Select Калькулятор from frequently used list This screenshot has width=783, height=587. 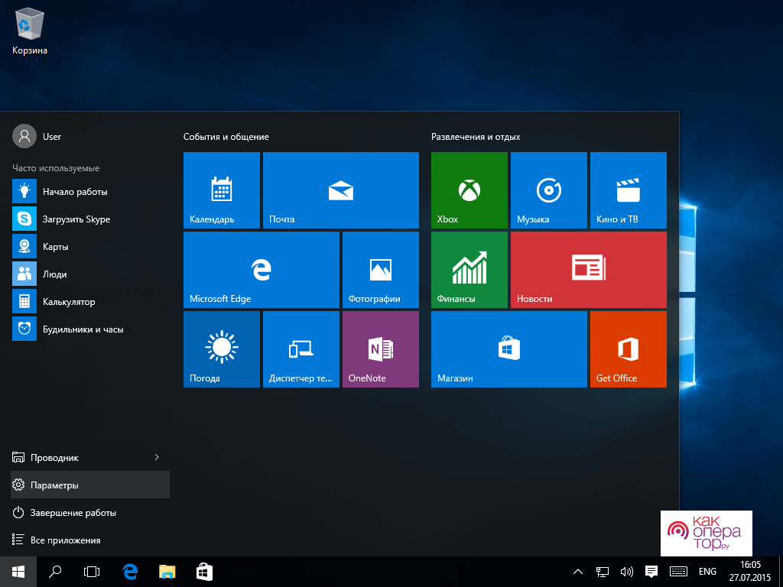68,301
